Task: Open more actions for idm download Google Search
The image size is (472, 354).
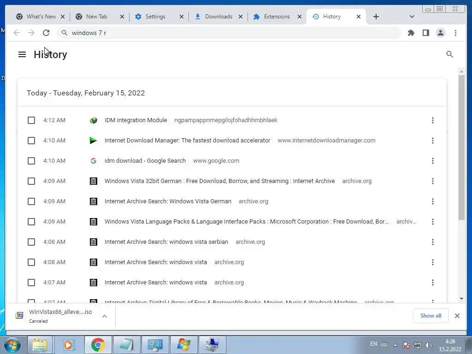Action: click(432, 161)
